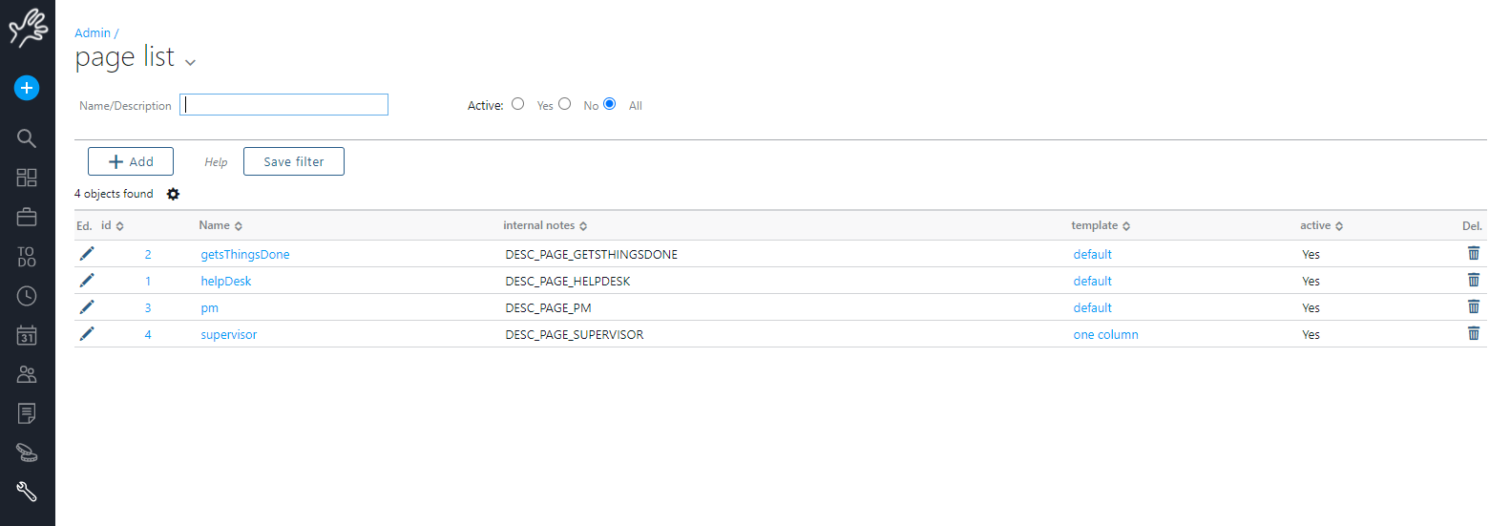This screenshot has width=1510, height=526.
Task: Click the blue plus quick-add icon in sidebar
Action: click(x=27, y=88)
